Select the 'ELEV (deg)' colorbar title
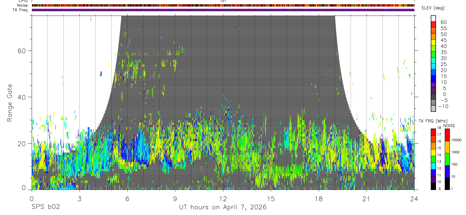Screen dimensions: 466x215 [x=433, y=8]
